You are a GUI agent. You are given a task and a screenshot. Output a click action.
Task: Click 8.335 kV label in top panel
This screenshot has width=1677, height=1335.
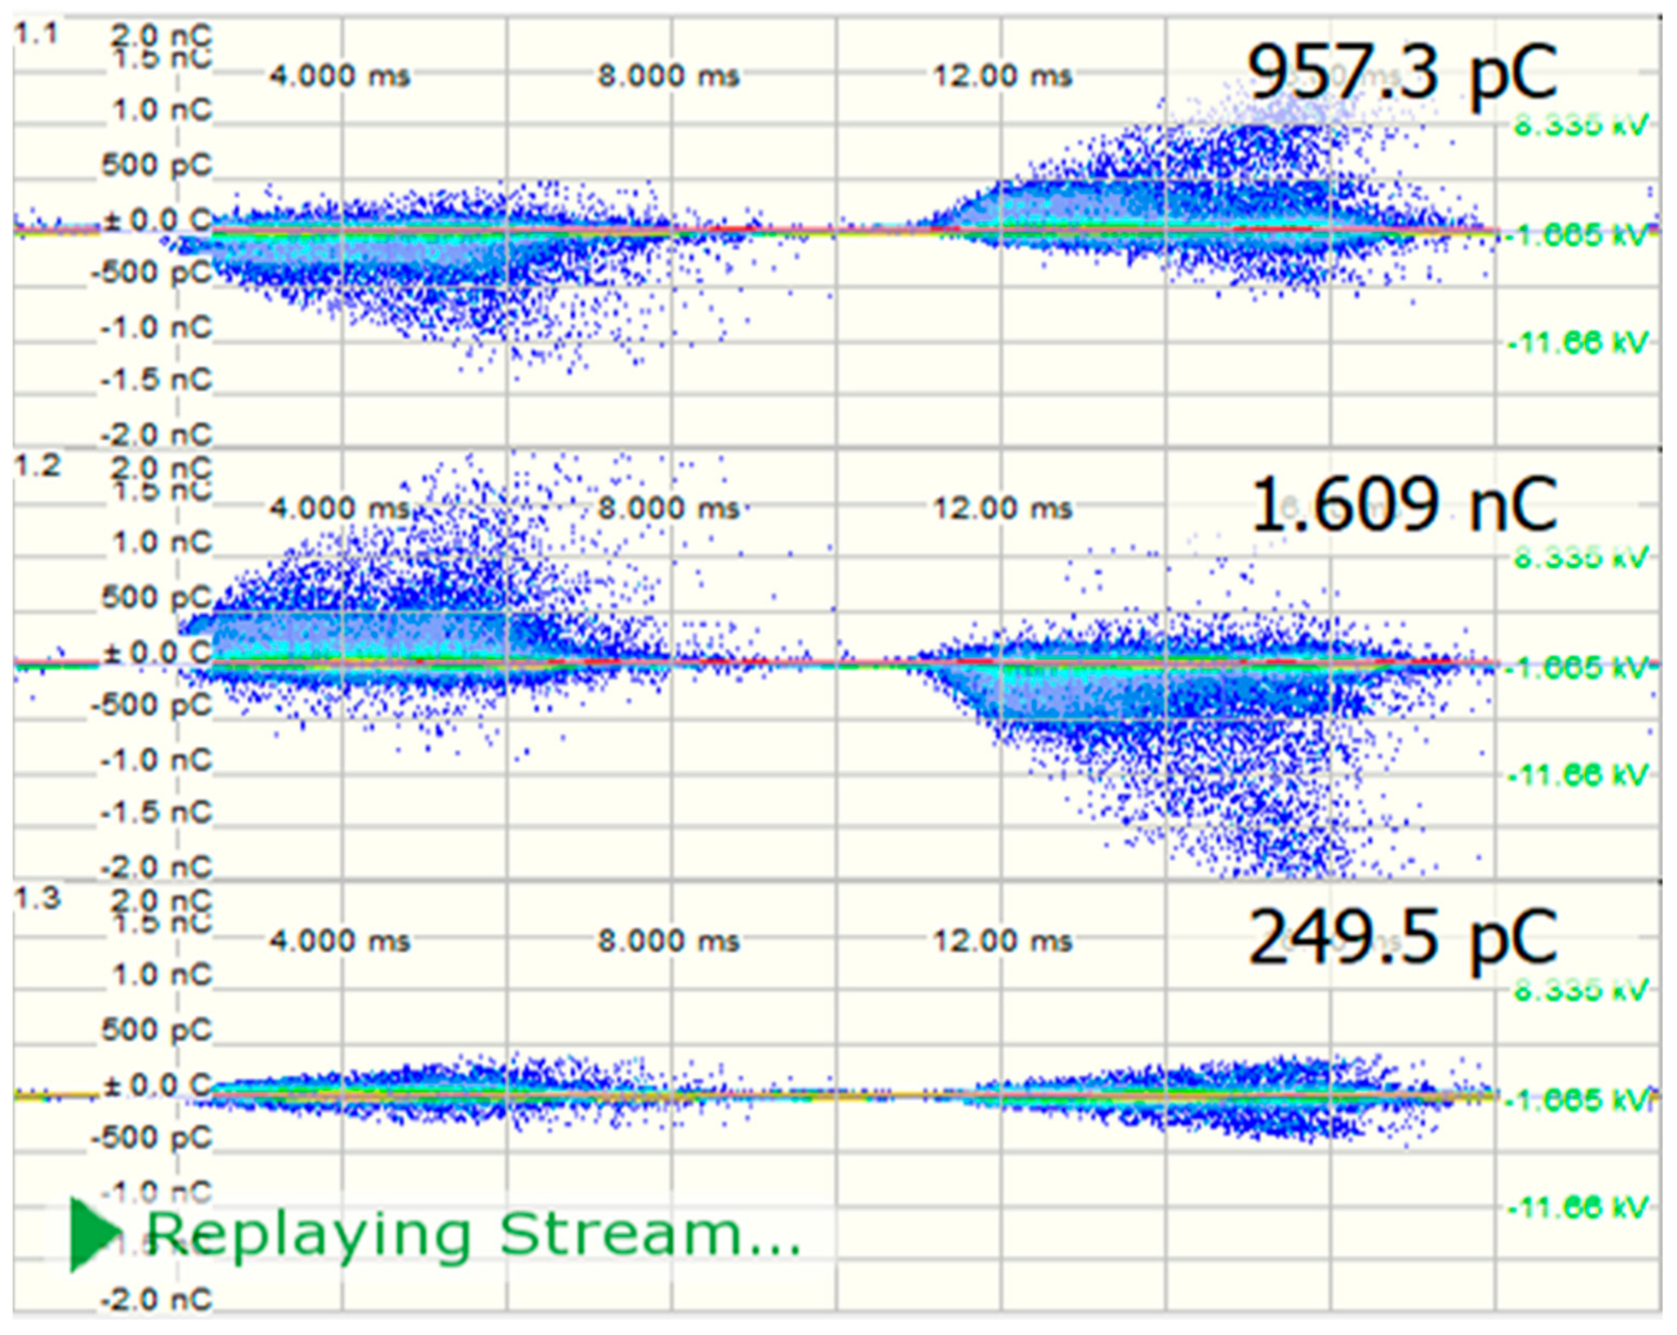(x=1581, y=125)
